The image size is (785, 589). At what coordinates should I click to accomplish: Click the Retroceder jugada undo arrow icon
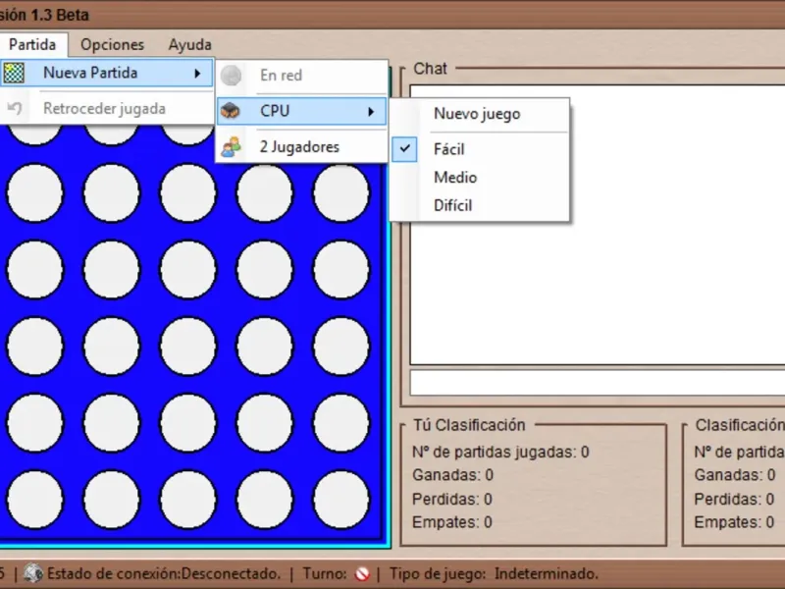tap(15, 108)
